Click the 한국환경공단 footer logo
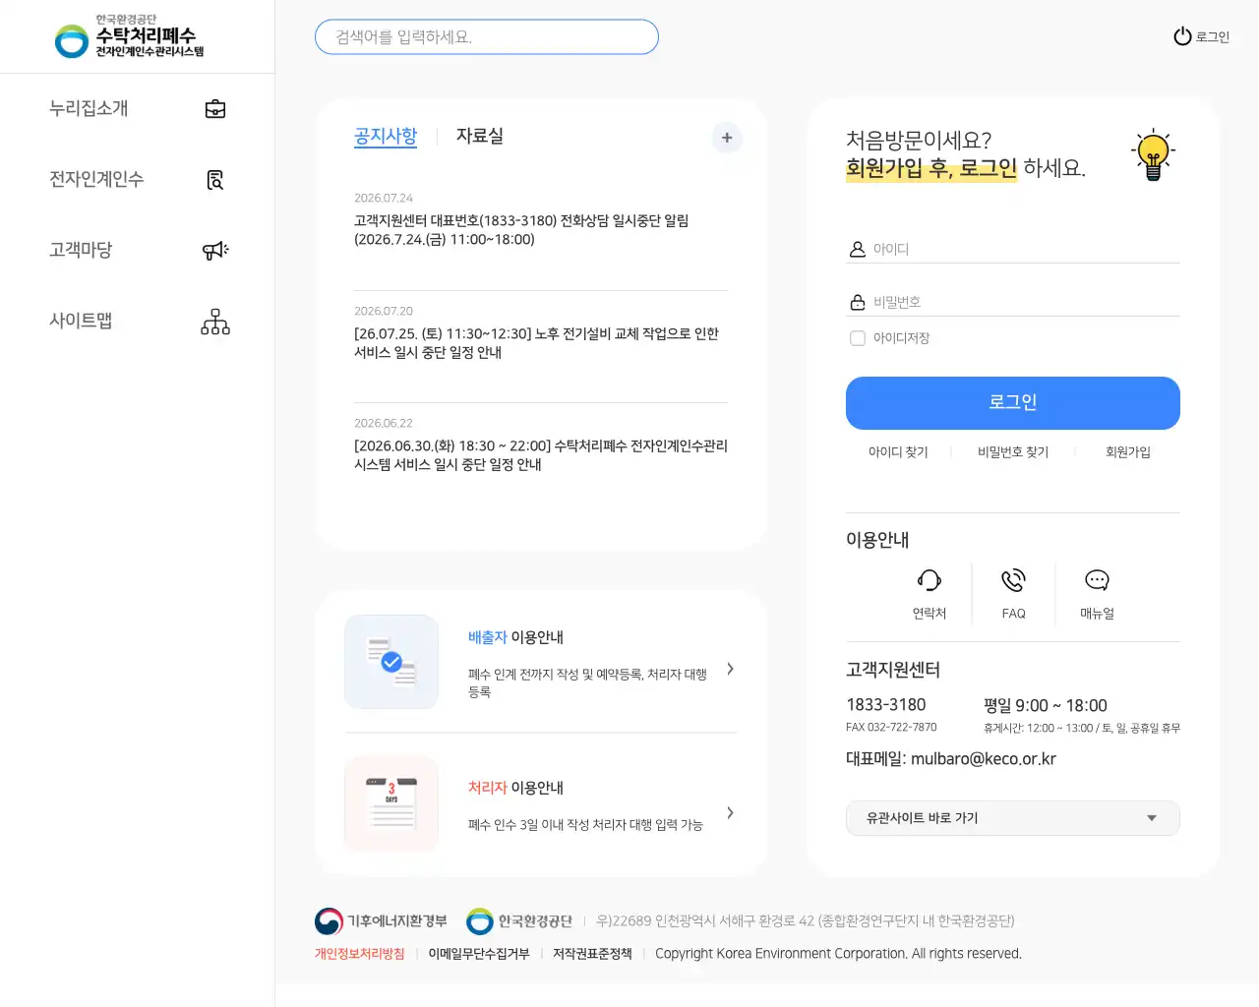The height and width of the screenshot is (1007, 1259). [518, 921]
